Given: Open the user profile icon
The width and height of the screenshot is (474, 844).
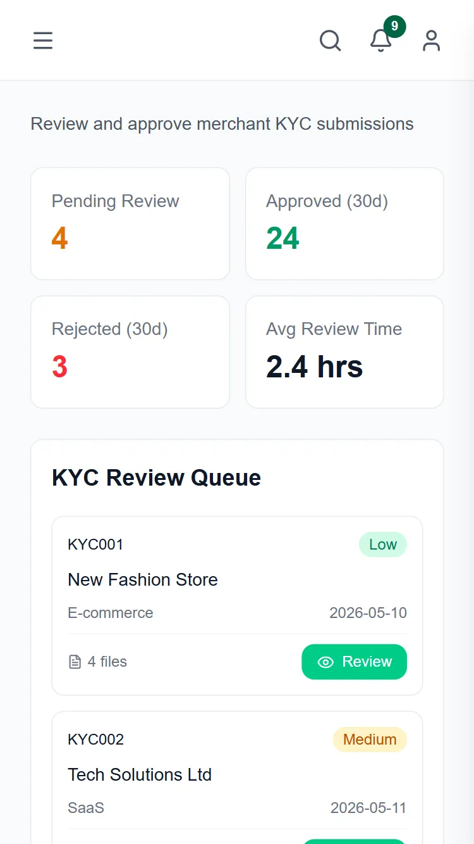Looking at the screenshot, I should (432, 41).
